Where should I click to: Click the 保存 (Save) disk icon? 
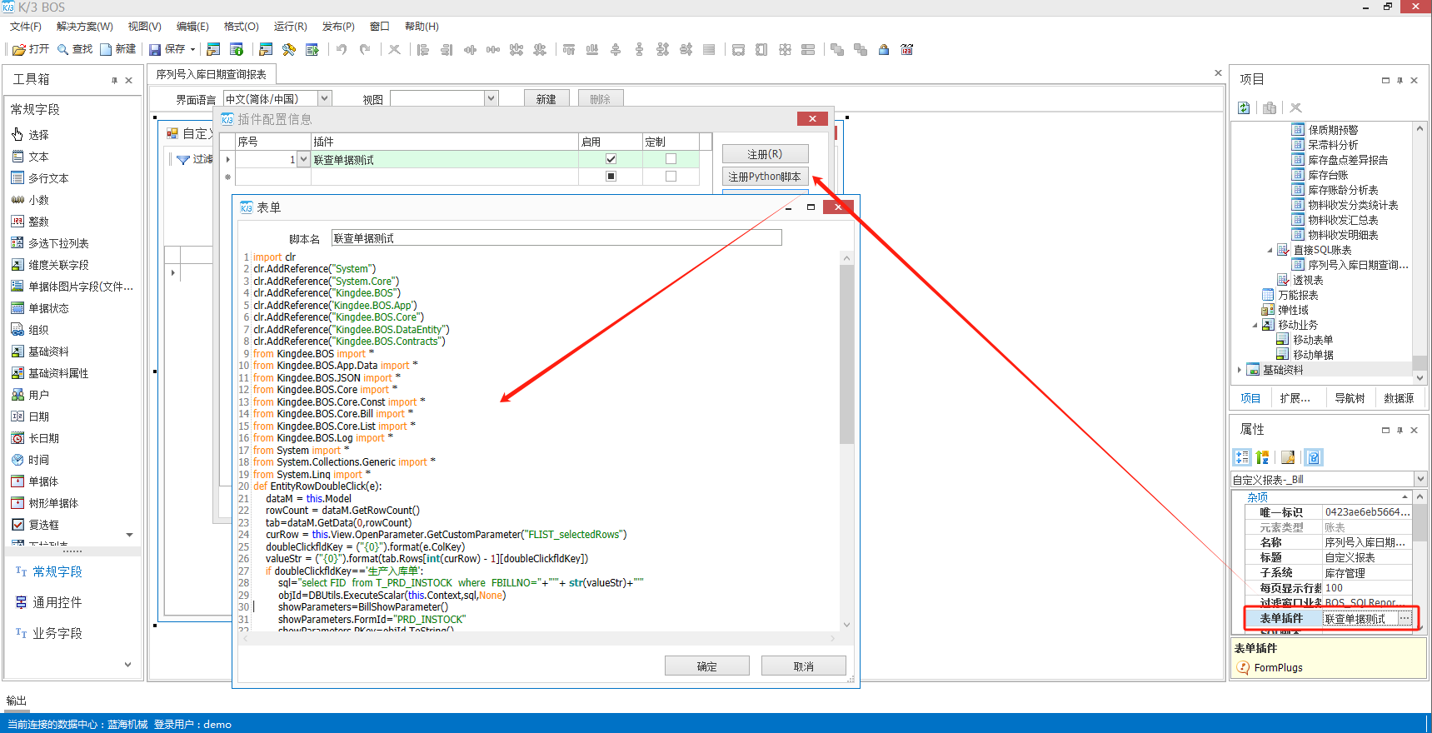point(155,50)
